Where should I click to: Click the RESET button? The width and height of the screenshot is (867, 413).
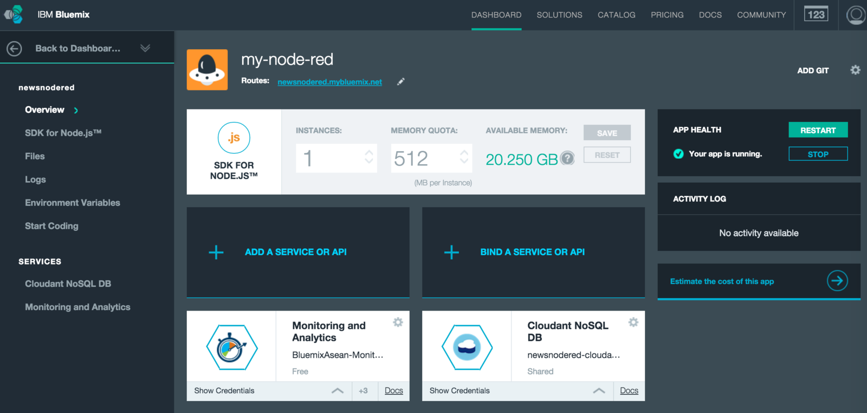pyautogui.click(x=607, y=155)
